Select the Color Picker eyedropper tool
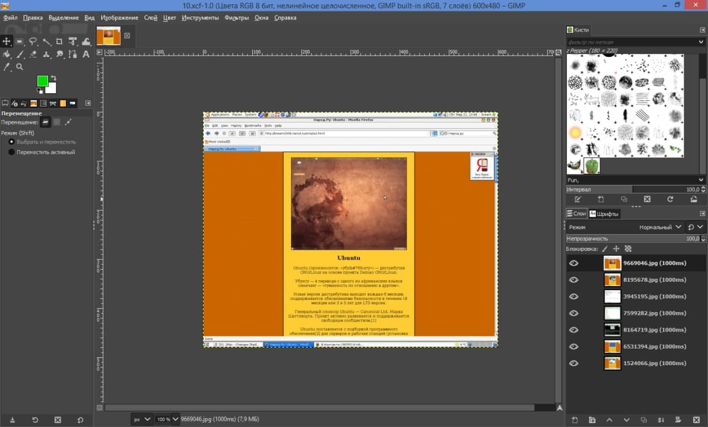The width and height of the screenshot is (708, 427). 7,67
